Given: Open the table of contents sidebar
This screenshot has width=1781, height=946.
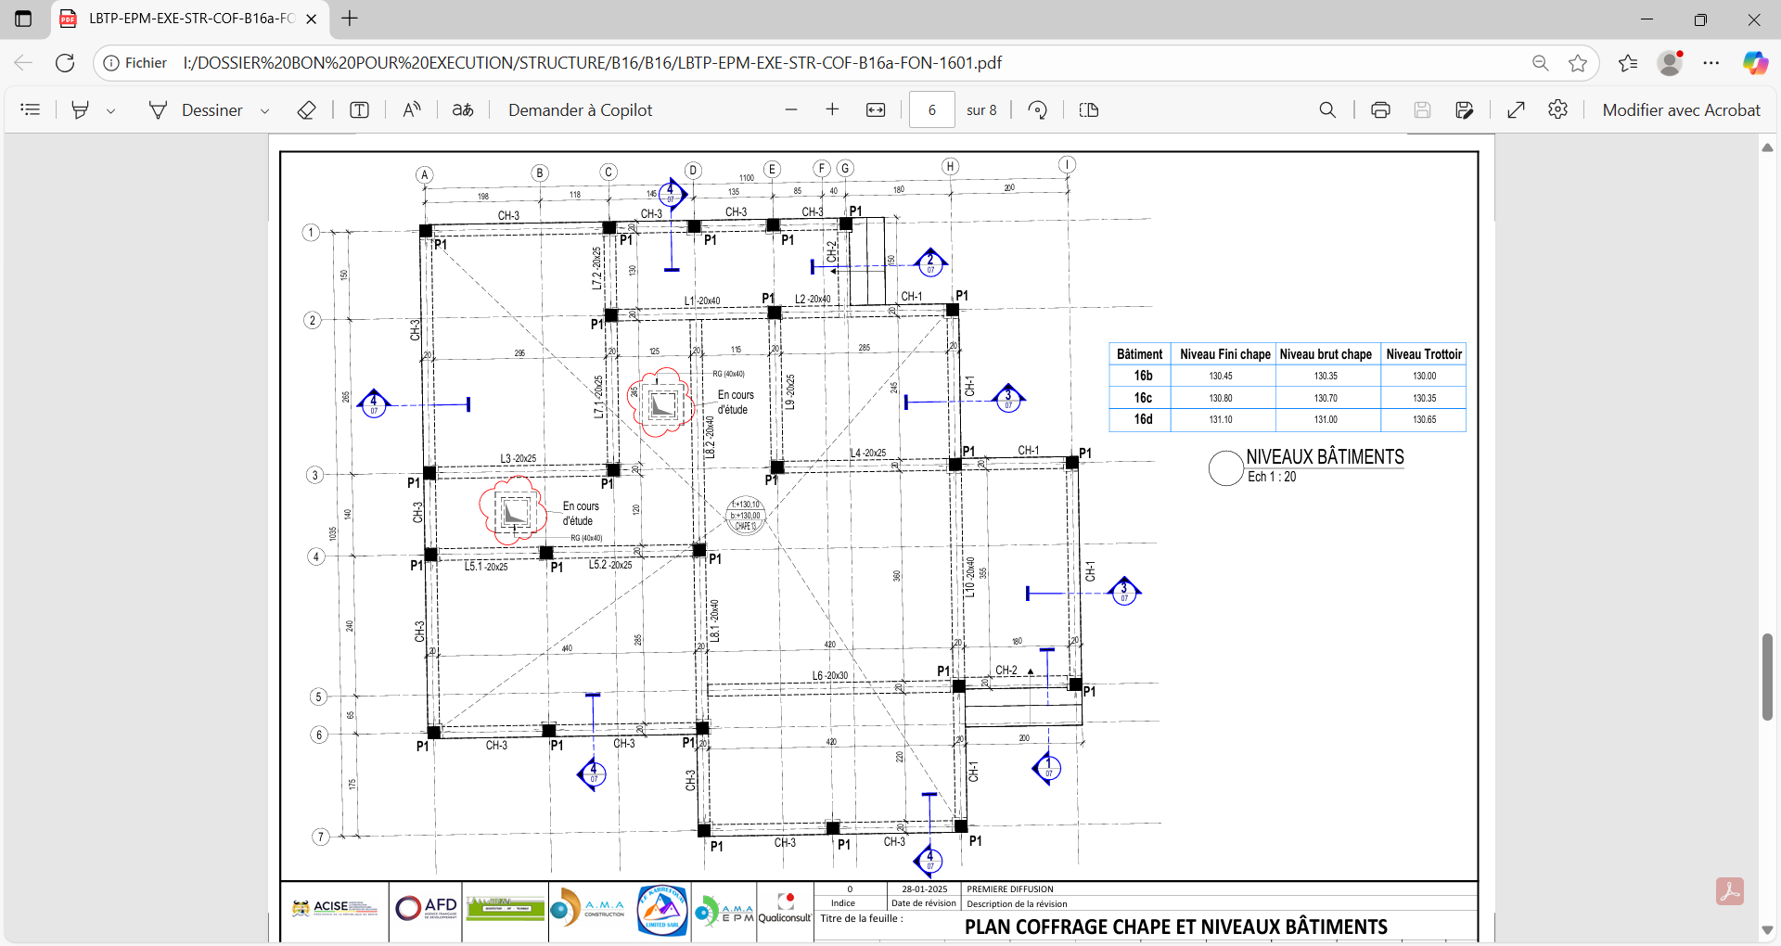Looking at the screenshot, I should coord(31,110).
